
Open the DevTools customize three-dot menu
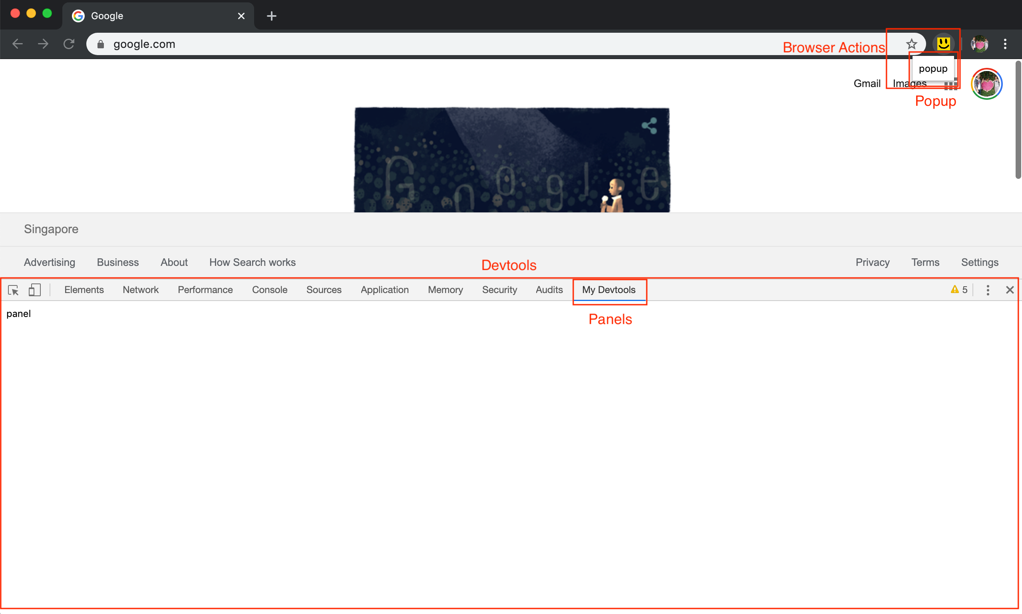[988, 290]
